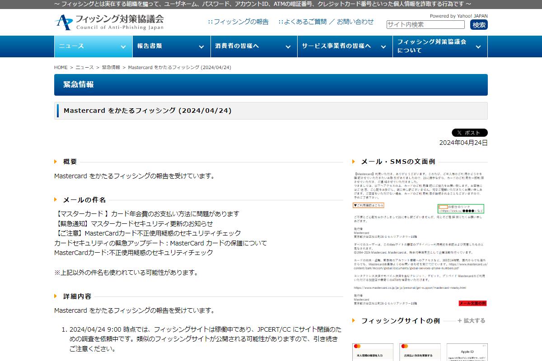Open ニュース breadcrumb link
542x361 pixels.
click(x=84, y=67)
